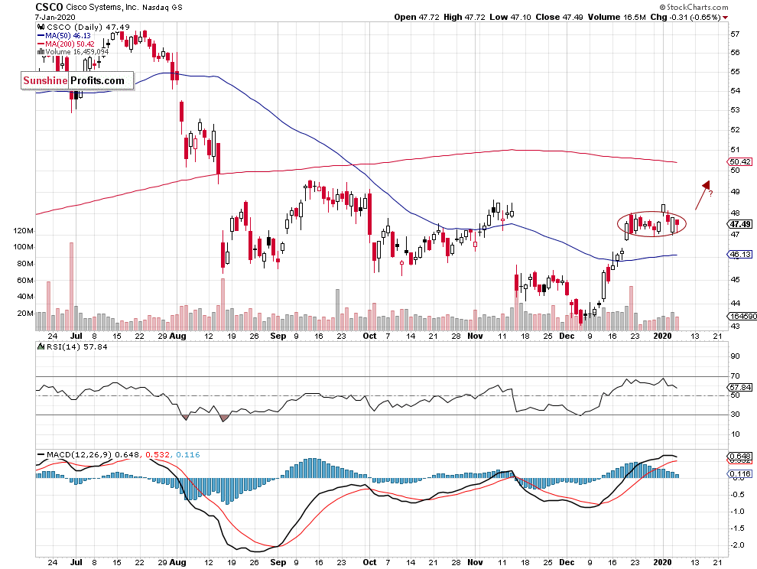Screen dimensions: 757x569
Task: Click the 90 label on the RSI axis
Action: tap(735, 356)
